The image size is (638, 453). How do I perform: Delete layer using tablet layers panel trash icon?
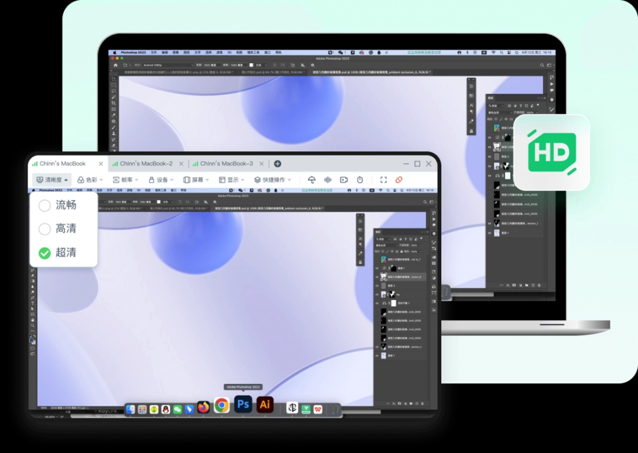click(422, 404)
